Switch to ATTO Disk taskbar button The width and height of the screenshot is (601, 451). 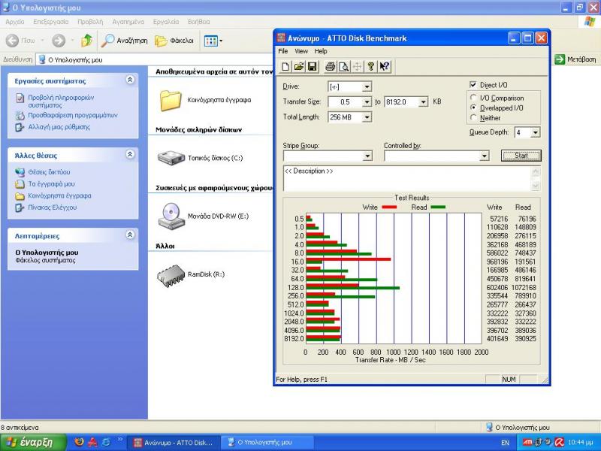(x=174, y=443)
